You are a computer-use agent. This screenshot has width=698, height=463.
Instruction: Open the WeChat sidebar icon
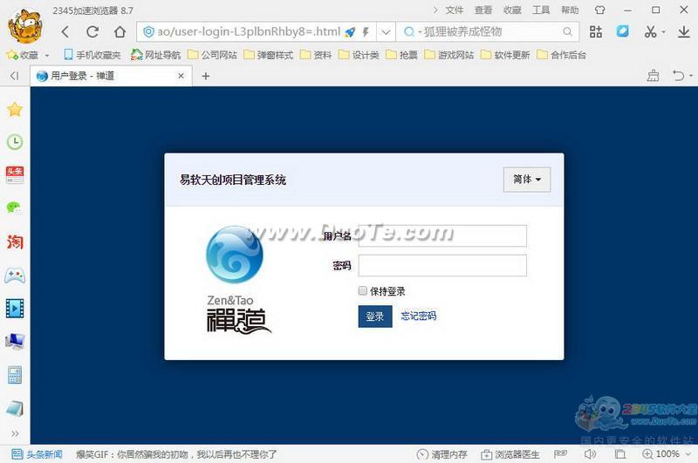click(14, 208)
